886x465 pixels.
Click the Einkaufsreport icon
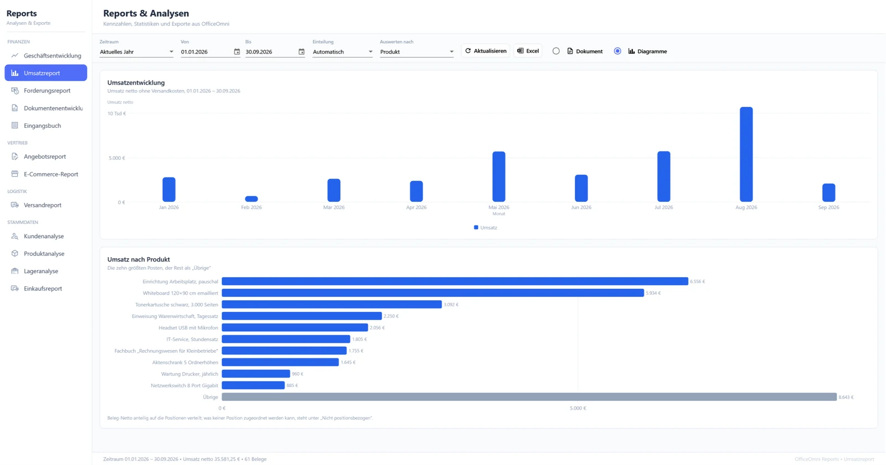tap(15, 289)
